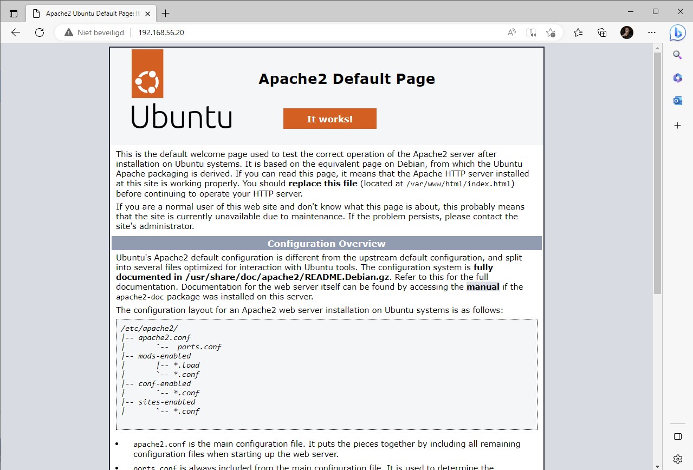Open the favorites list

click(x=578, y=32)
